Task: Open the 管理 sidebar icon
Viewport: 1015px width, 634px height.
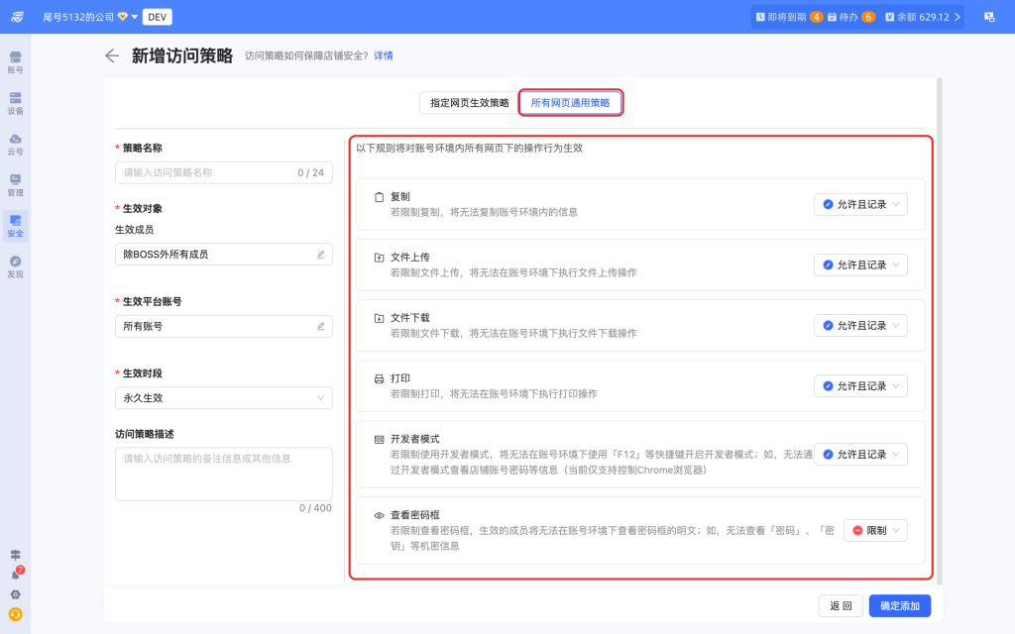Action: coord(15,184)
